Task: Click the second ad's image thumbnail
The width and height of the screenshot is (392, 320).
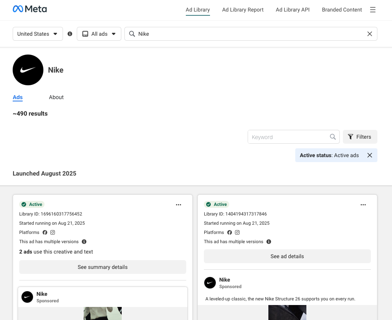Action: [x=287, y=312]
